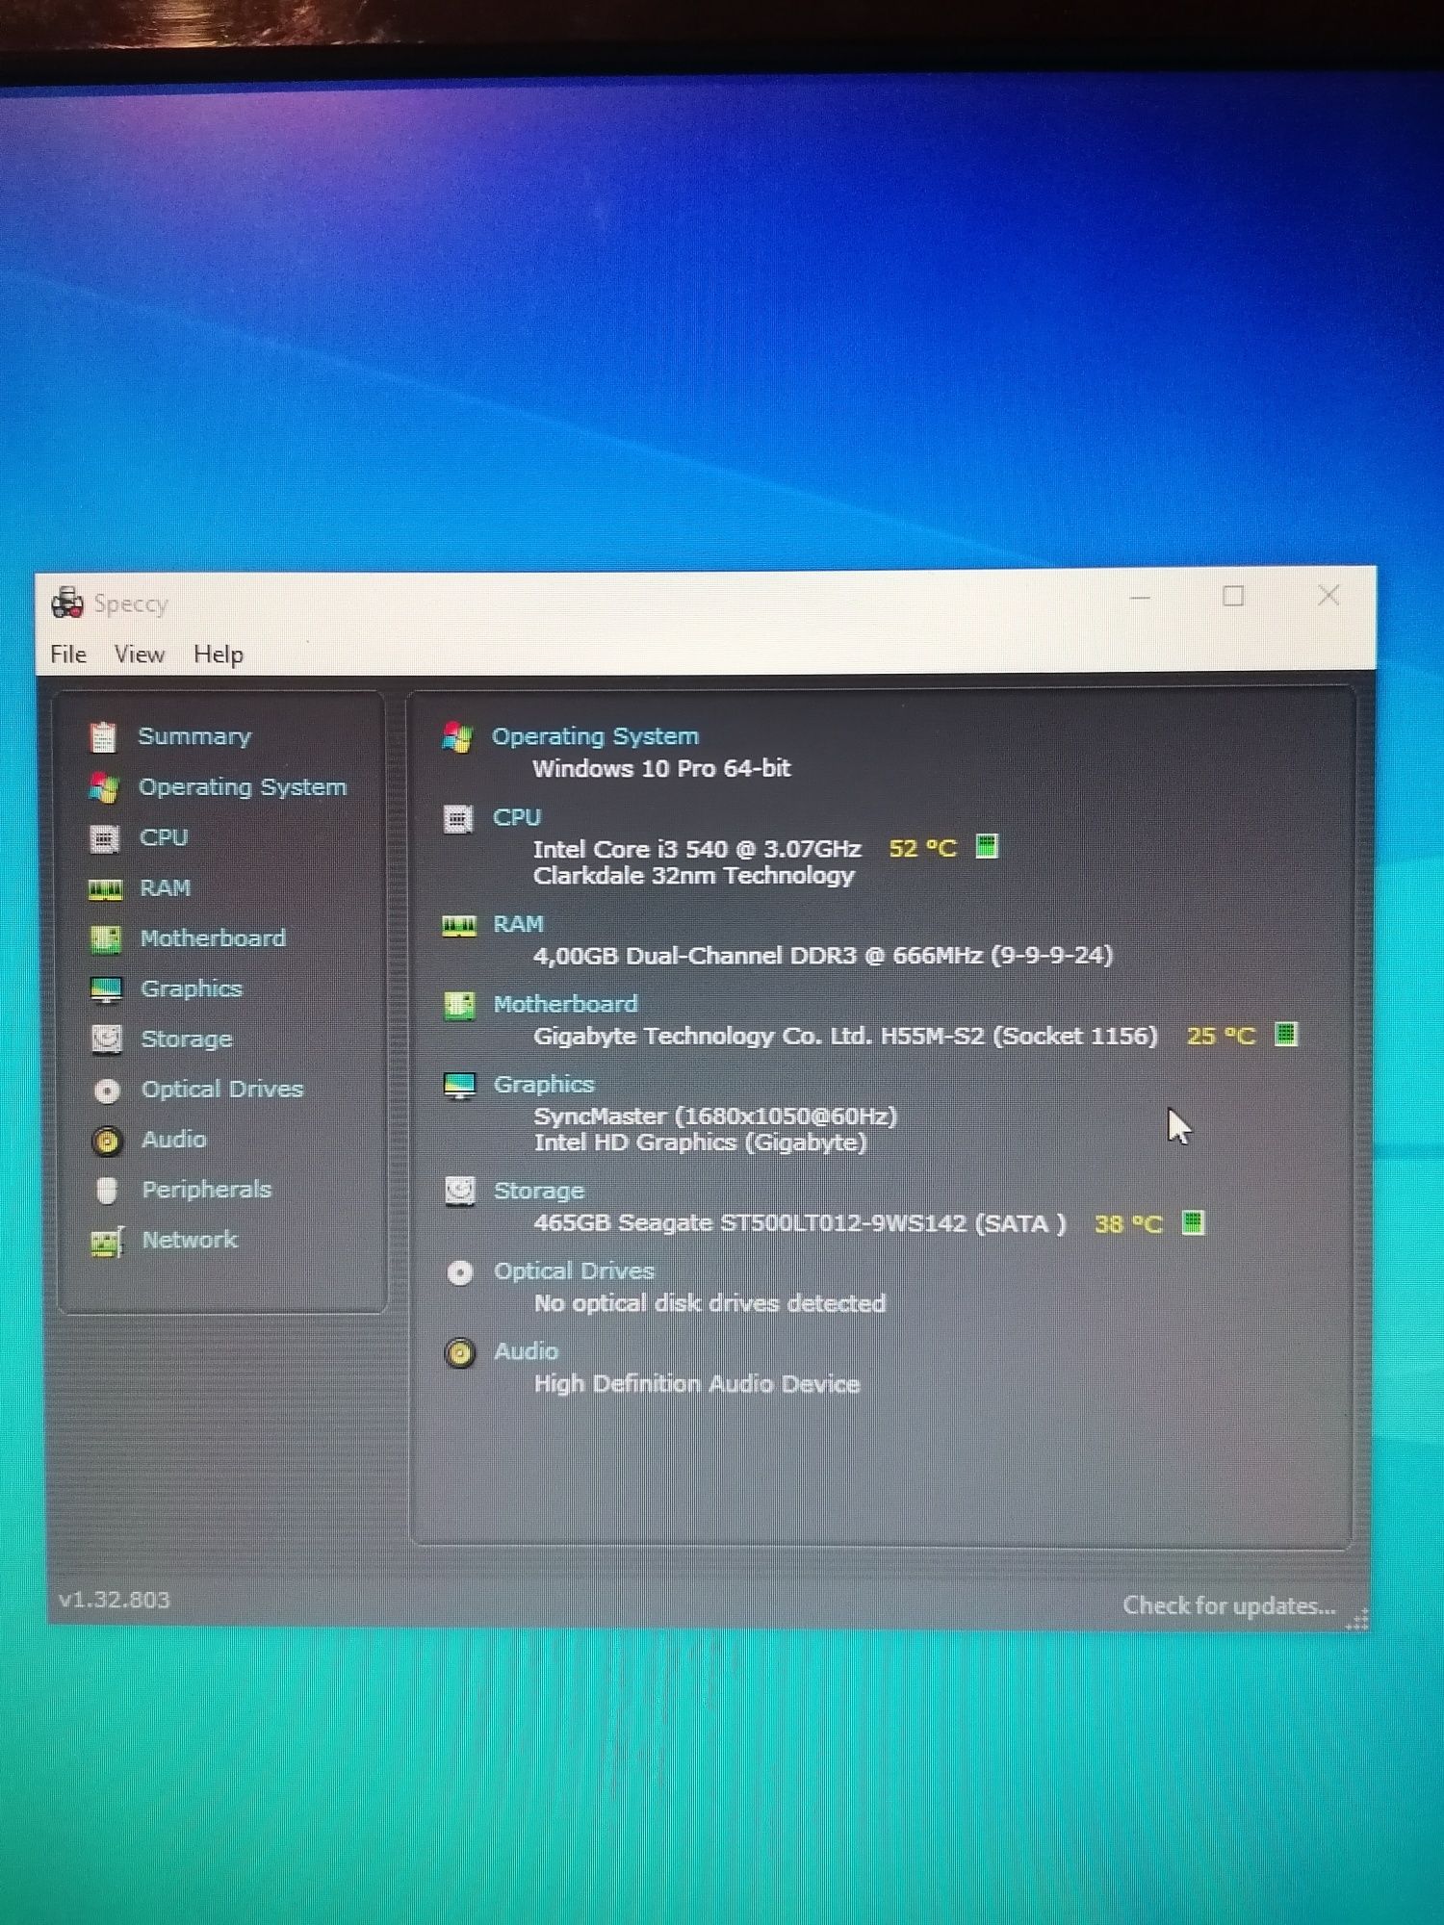Click the CPU chip icon in sidebar

point(105,838)
